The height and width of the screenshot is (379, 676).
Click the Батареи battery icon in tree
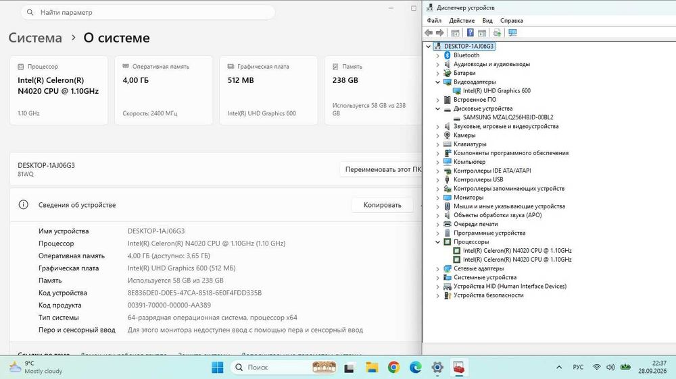point(447,73)
